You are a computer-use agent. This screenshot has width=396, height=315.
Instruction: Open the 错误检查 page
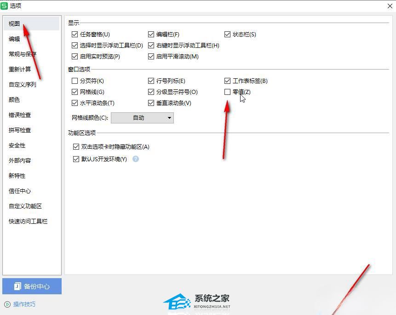coord(32,115)
